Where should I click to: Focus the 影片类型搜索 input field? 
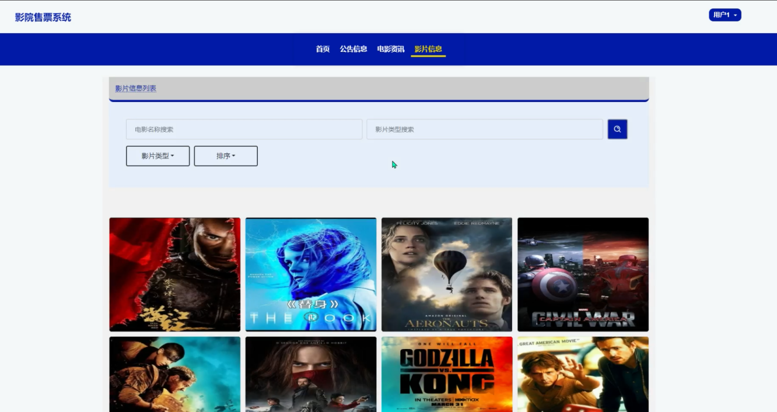point(485,129)
